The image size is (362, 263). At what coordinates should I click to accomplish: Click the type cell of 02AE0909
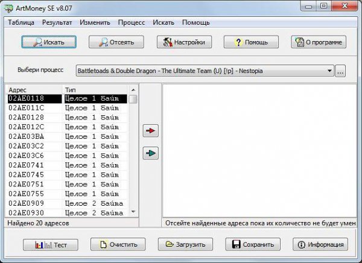pyautogui.click(x=95, y=203)
